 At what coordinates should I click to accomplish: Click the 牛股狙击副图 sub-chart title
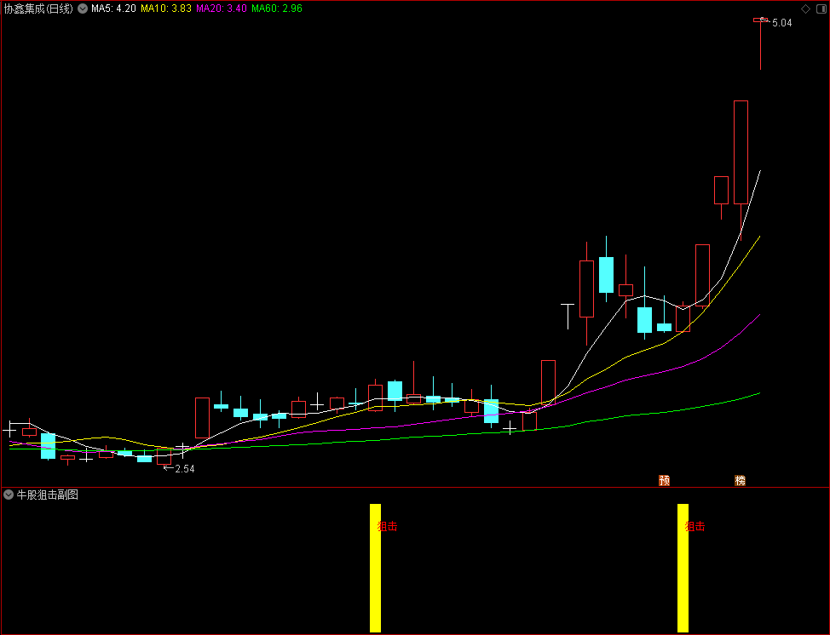click(x=48, y=495)
